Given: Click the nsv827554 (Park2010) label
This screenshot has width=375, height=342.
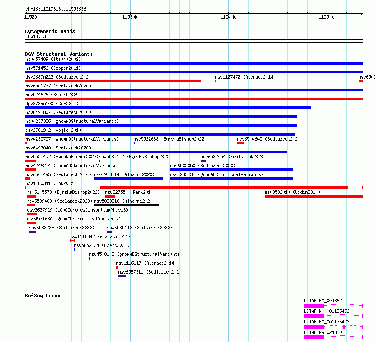Looking at the screenshot, I should [130, 192].
